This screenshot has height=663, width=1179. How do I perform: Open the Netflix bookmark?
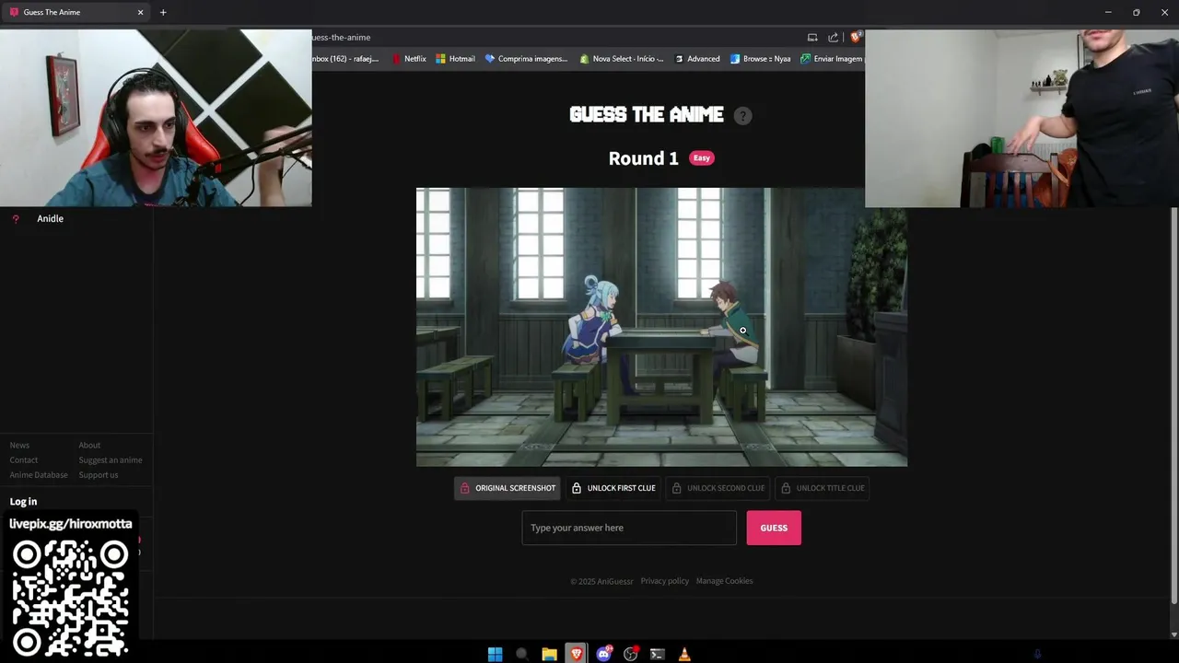(409, 59)
